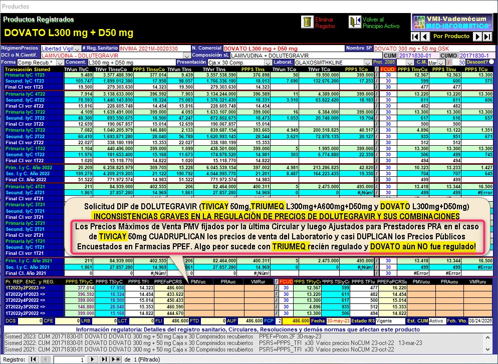Screen dimensions: 498x364
Task: Go to next record in bottom record bar
Action: tap(92, 359)
